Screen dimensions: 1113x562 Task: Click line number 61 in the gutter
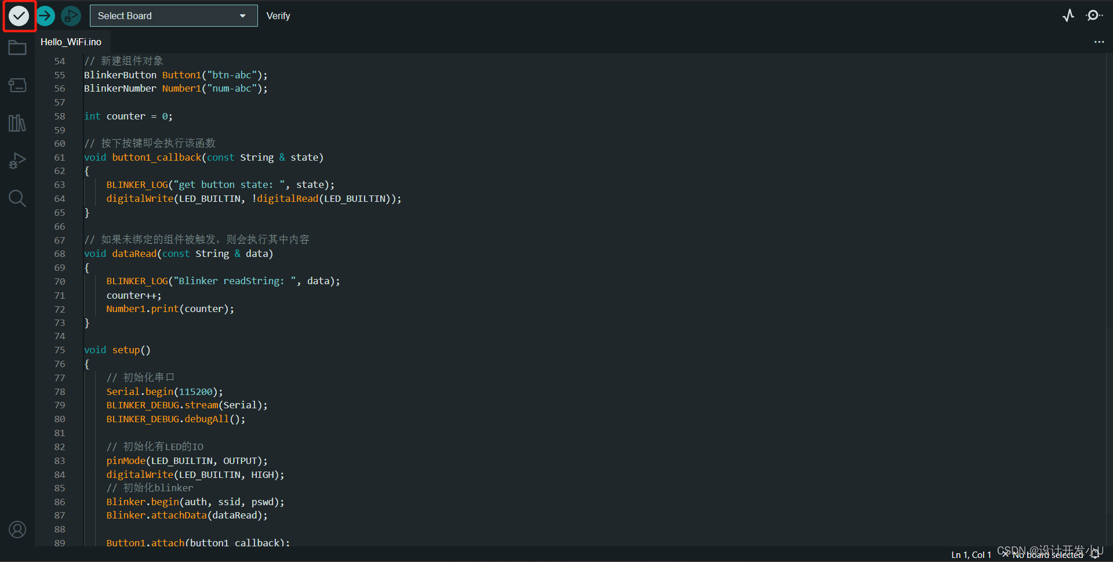60,157
